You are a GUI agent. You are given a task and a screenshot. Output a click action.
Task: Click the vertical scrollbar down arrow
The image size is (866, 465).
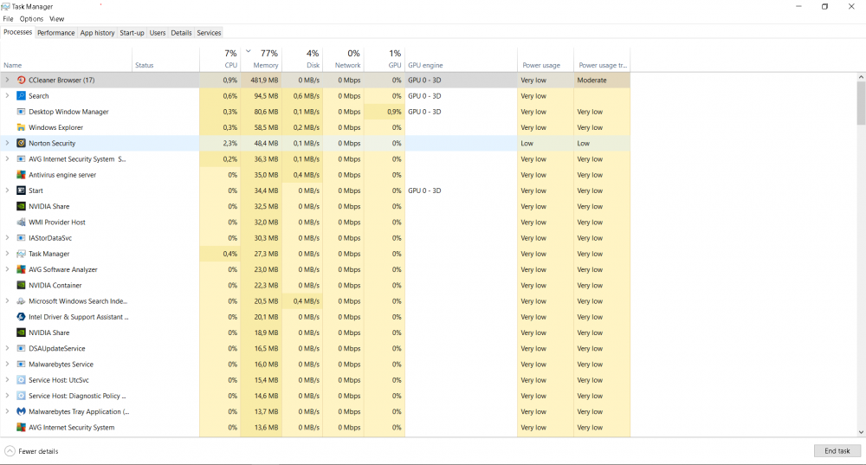point(861,431)
